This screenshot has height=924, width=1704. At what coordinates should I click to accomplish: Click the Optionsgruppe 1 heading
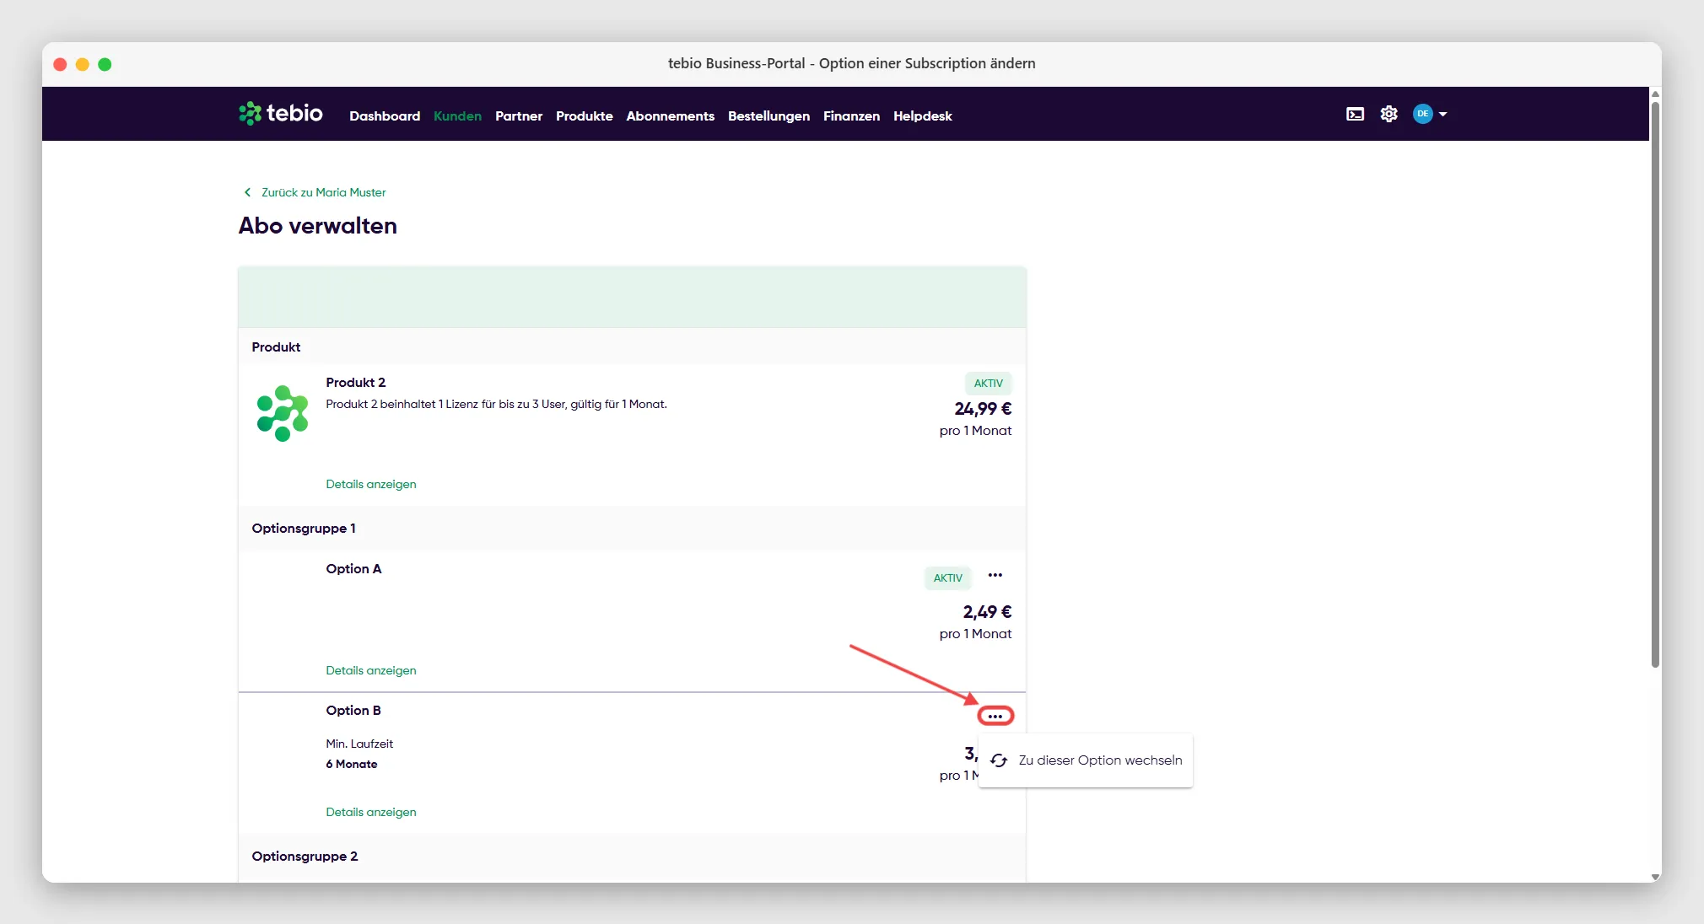pos(304,529)
